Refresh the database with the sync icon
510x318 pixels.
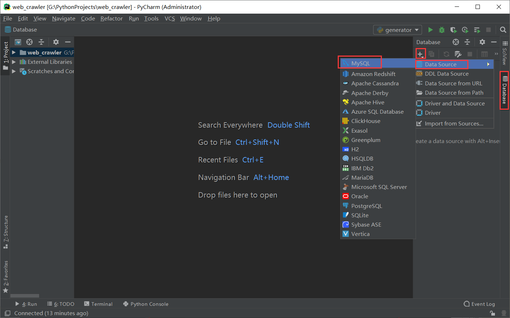tap(446, 53)
